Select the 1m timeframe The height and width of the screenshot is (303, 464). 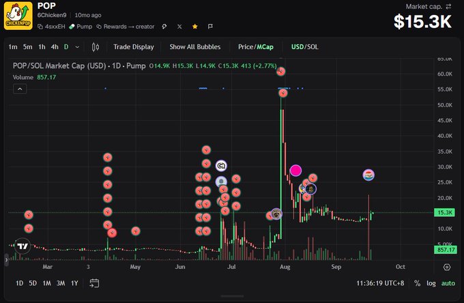pyautogui.click(x=13, y=47)
